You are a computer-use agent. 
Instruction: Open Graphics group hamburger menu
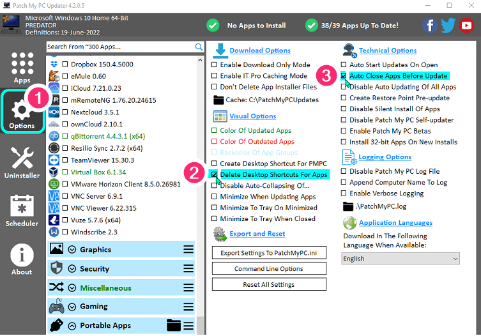(x=188, y=250)
